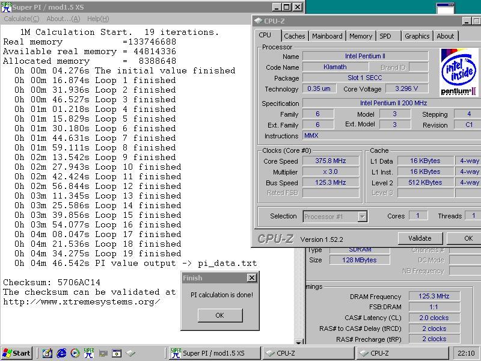Click the Technology value '0.35 um'
The image size is (481, 361).
coord(319,88)
